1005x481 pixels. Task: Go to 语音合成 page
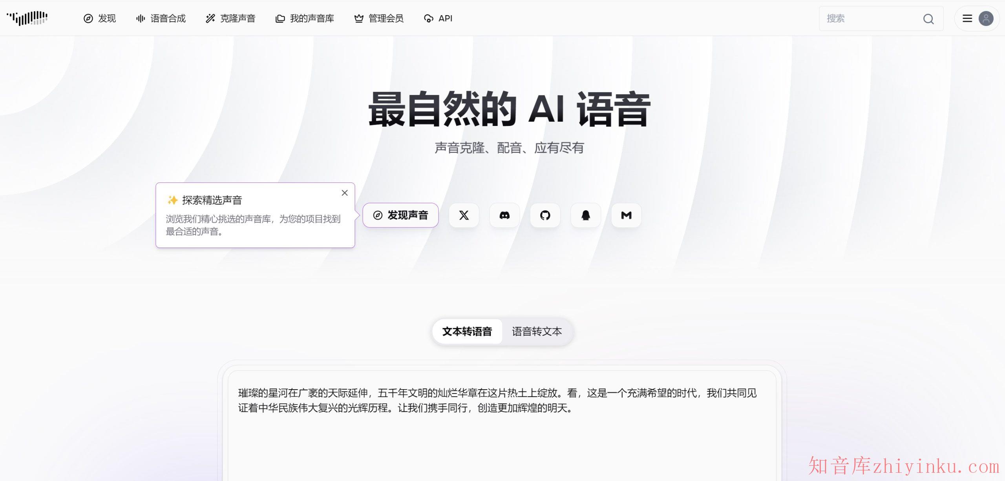tap(161, 18)
